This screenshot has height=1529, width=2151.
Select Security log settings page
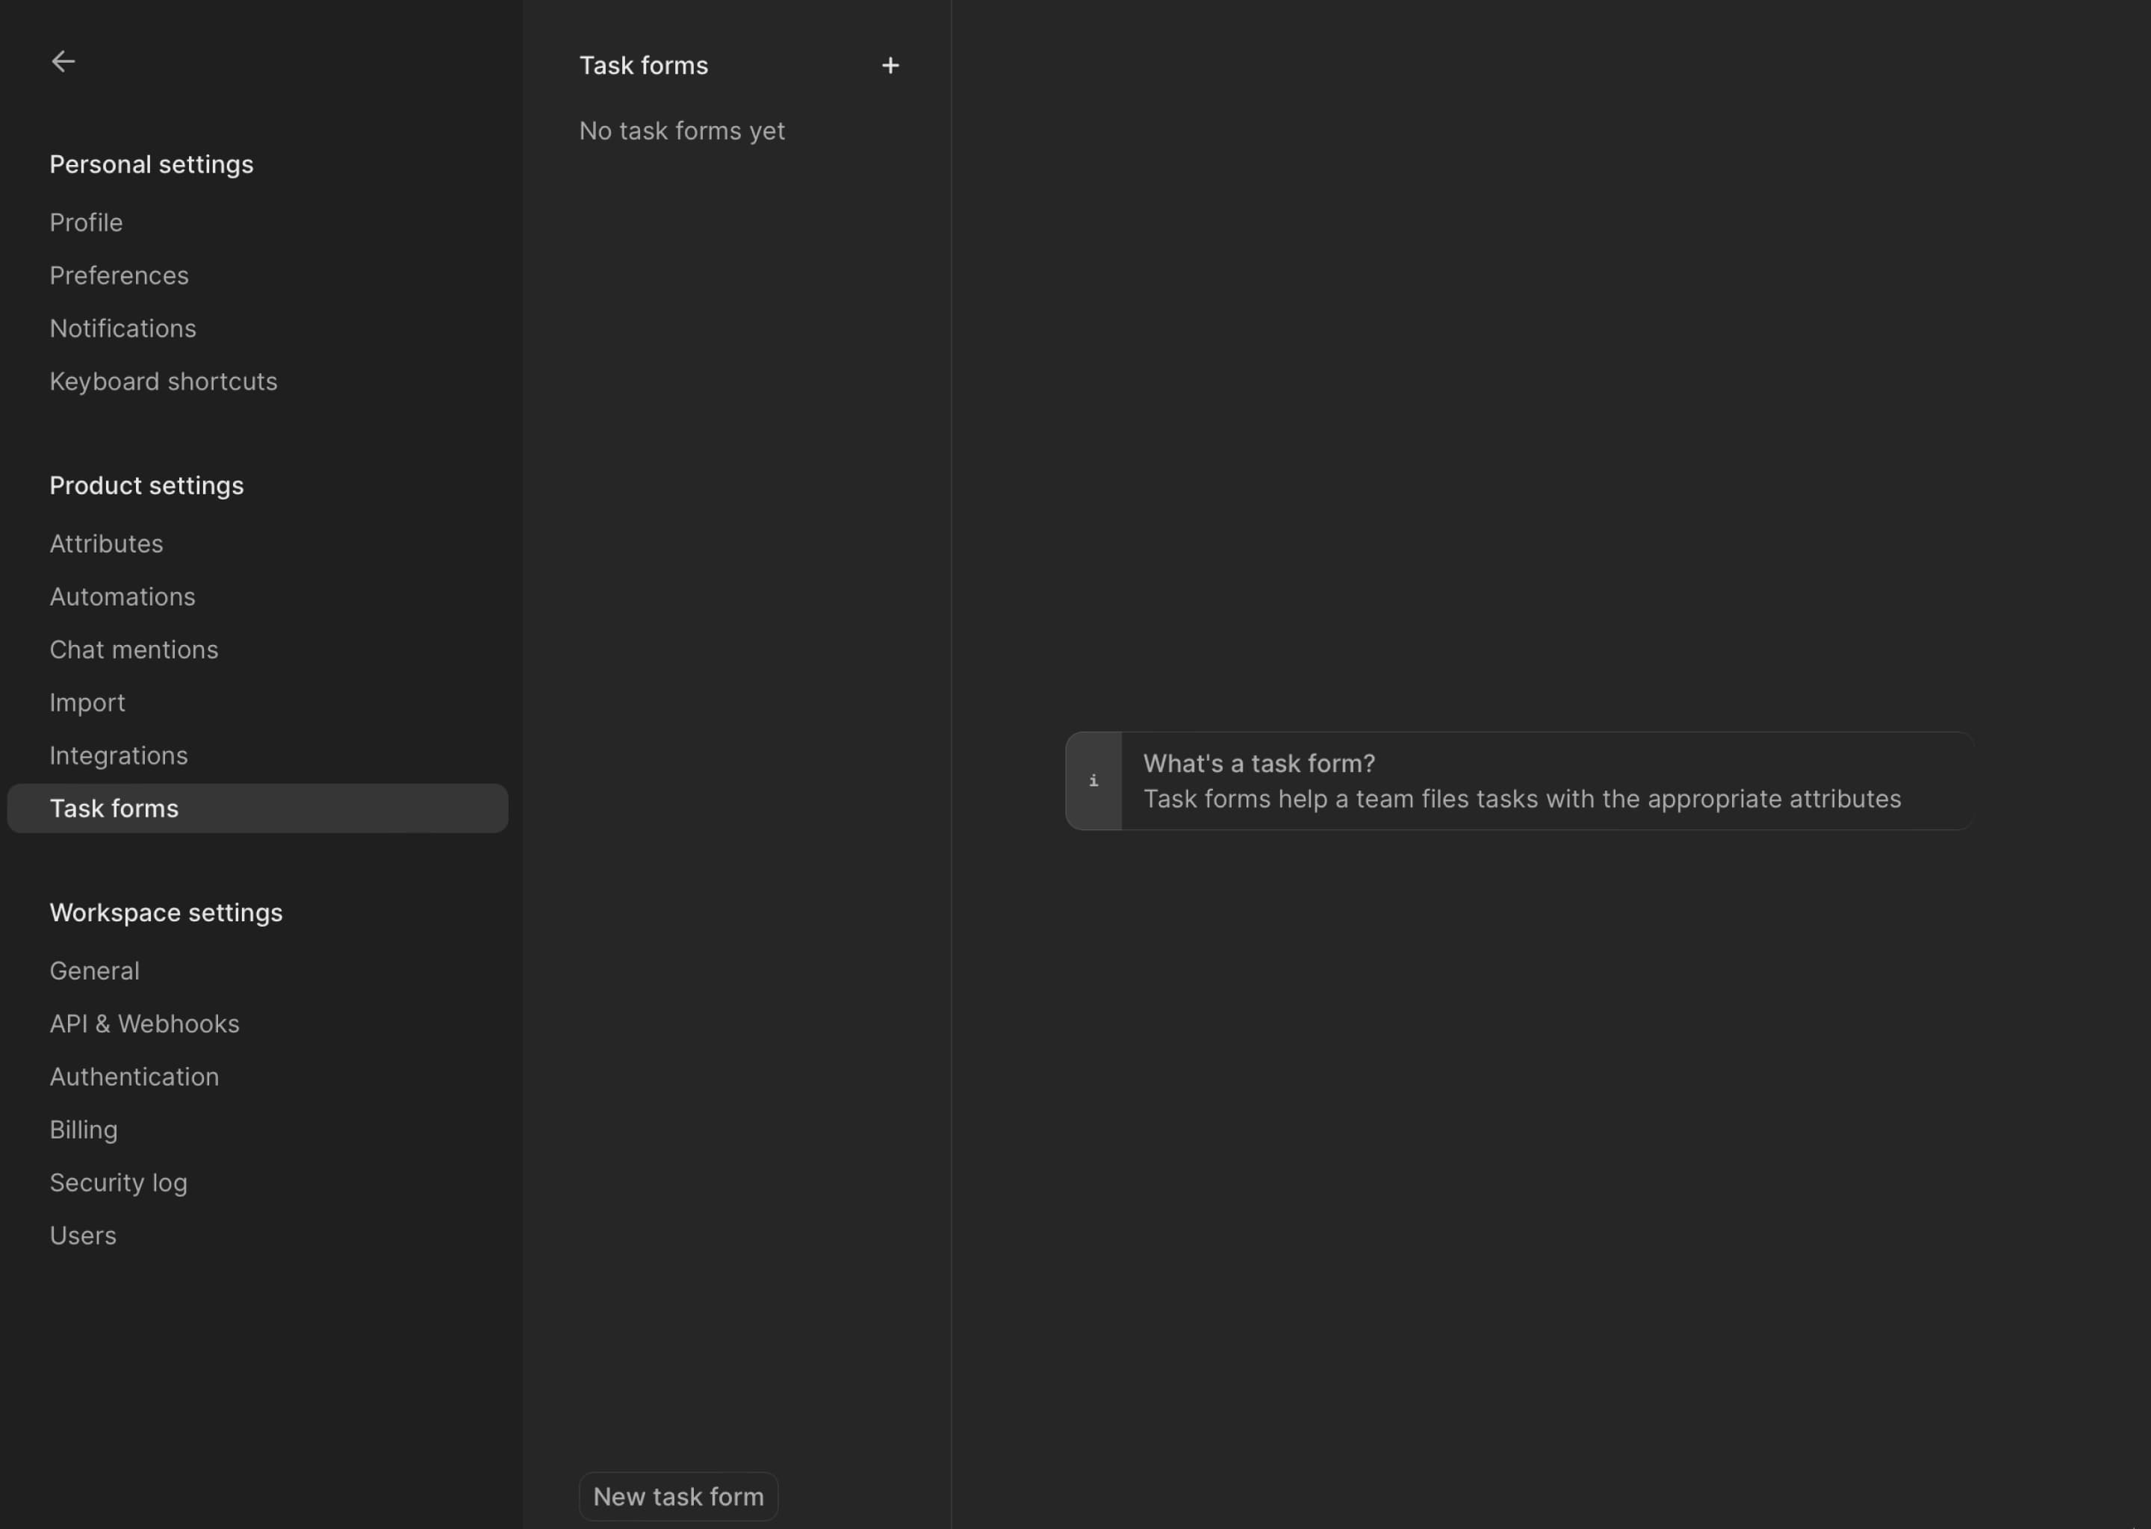tap(117, 1183)
